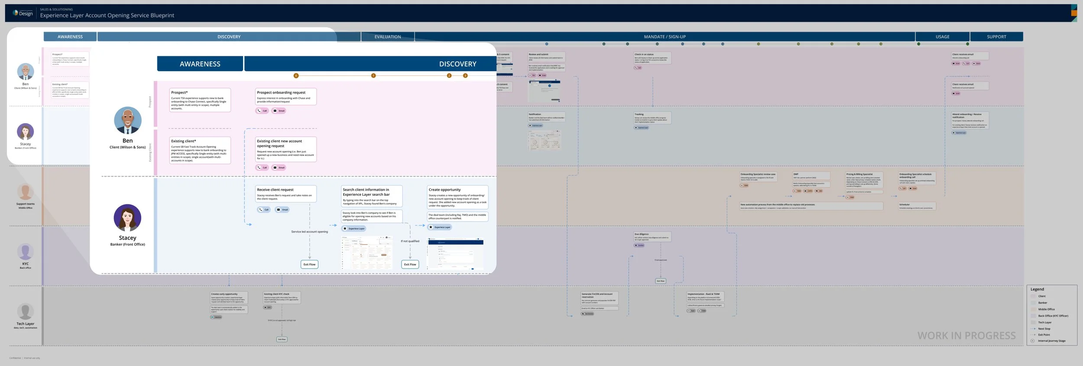This screenshot has width=1083, height=366.
Task: Click the Creates early opportunity card
Action: coord(229,298)
